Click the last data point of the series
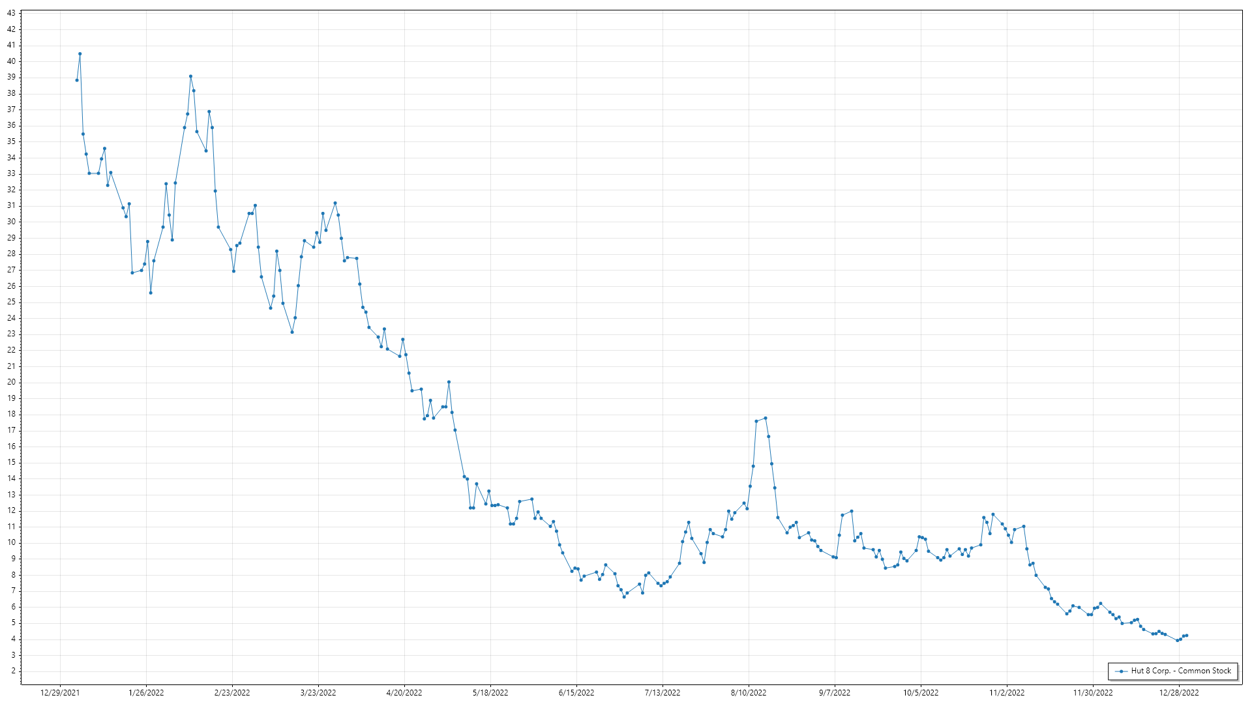The width and height of the screenshot is (1252, 704). pos(1186,636)
